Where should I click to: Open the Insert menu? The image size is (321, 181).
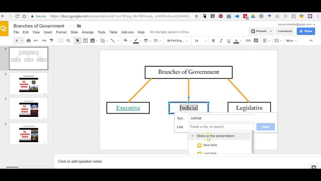click(48, 32)
